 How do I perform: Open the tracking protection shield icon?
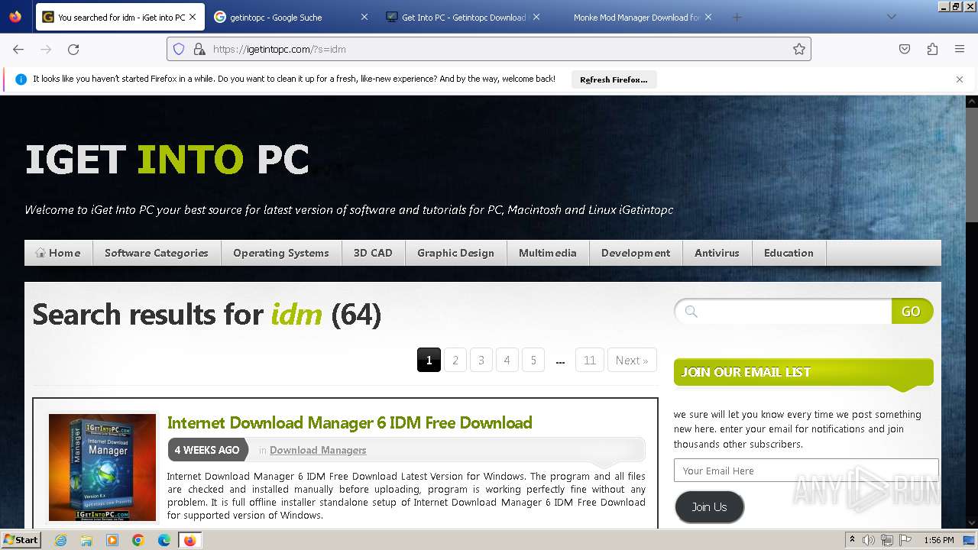(179, 49)
